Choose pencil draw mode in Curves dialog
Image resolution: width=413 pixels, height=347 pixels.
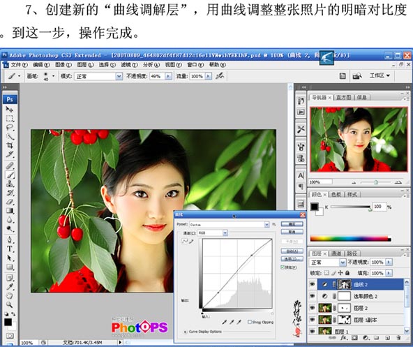point(191,242)
